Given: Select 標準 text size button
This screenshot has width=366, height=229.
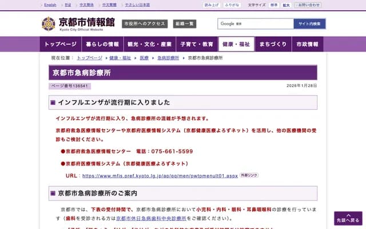Looking at the screenshot, I should [274, 5].
